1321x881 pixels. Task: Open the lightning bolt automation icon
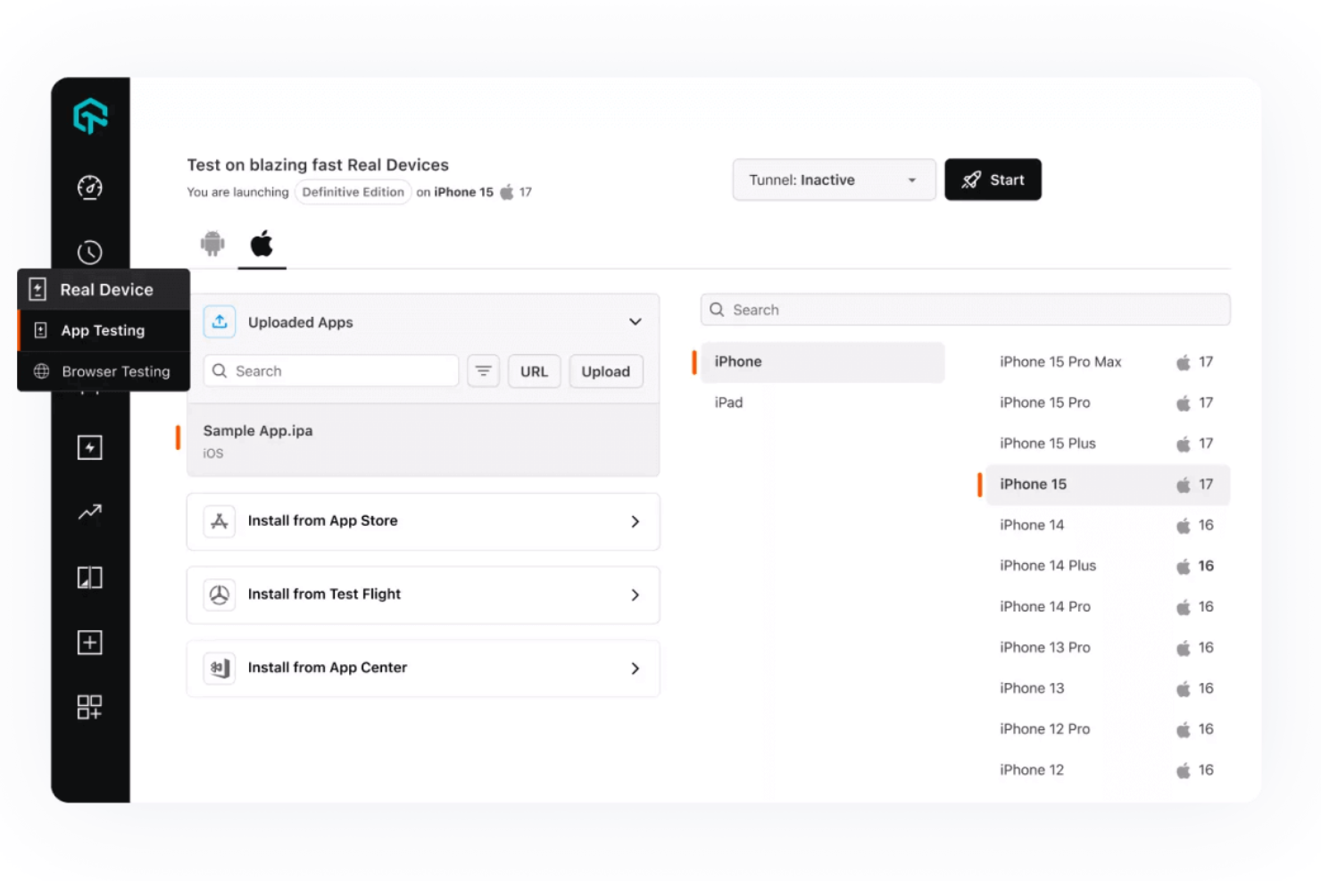pos(90,447)
